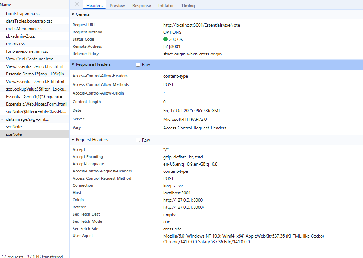363x258 pixels.
Task: Open the Essentials.Web.Notes.Form.html request
Action: 36,104
